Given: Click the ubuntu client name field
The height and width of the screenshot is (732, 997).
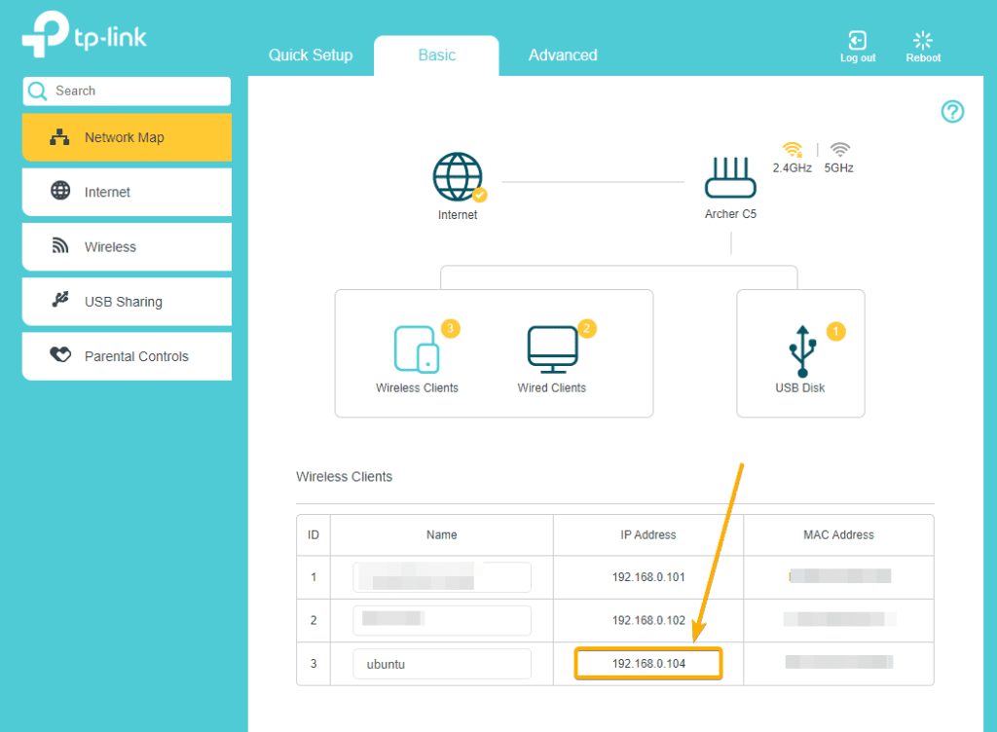Looking at the screenshot, I should [x=442, y=664].
